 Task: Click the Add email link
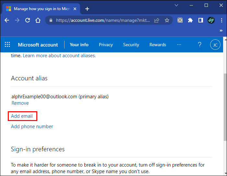(22, 116)
